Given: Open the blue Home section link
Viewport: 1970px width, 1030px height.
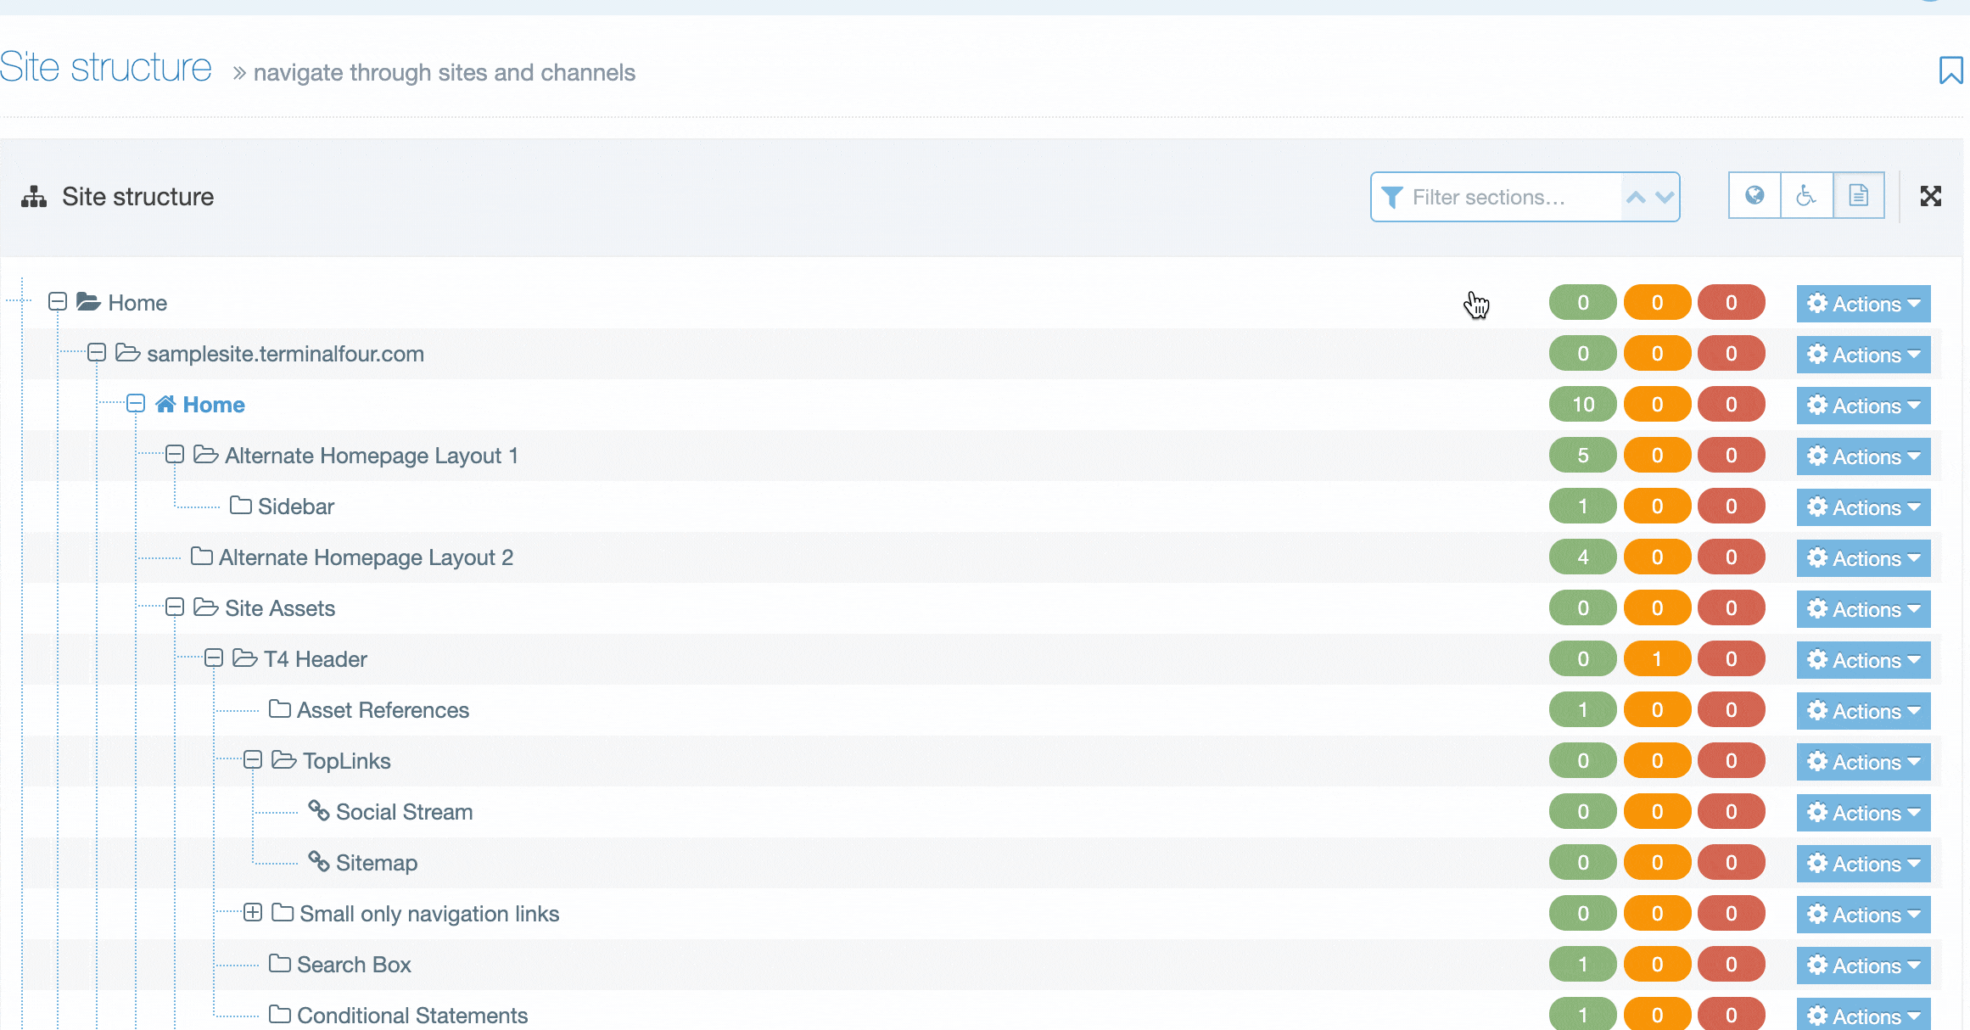Looking at the screenshot, I should pyautogui.click(x=214, y=405).
